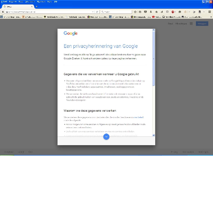Open a new tab with the plus button
The height and width of the screenshot is (220, 213).
click(37, 7)
